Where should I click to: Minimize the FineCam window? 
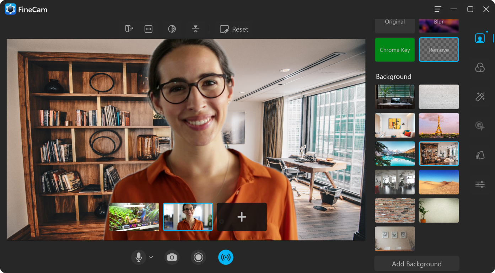coord(454,9)
